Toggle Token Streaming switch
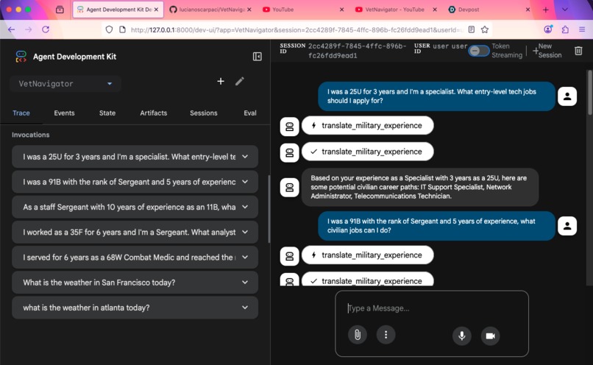 478,51
